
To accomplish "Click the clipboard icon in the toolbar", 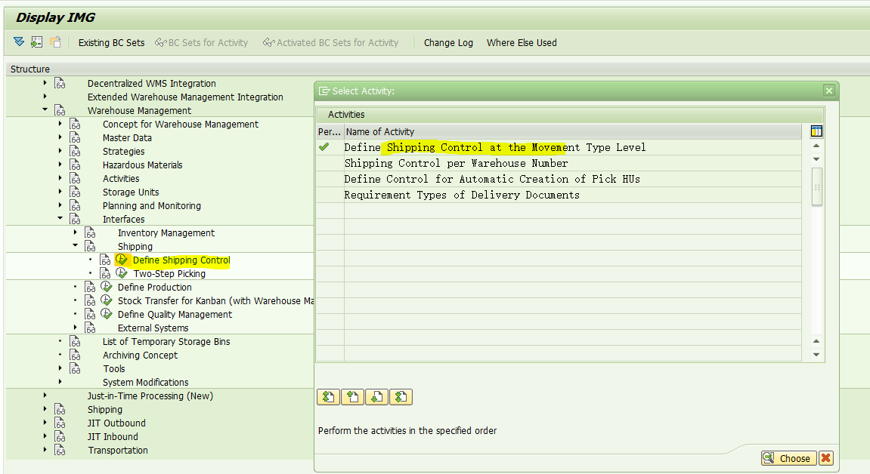I will [55, 43].
